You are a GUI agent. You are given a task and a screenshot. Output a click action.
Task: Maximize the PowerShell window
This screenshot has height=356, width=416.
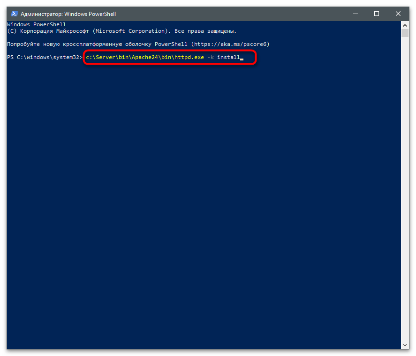tap(377, 14)
